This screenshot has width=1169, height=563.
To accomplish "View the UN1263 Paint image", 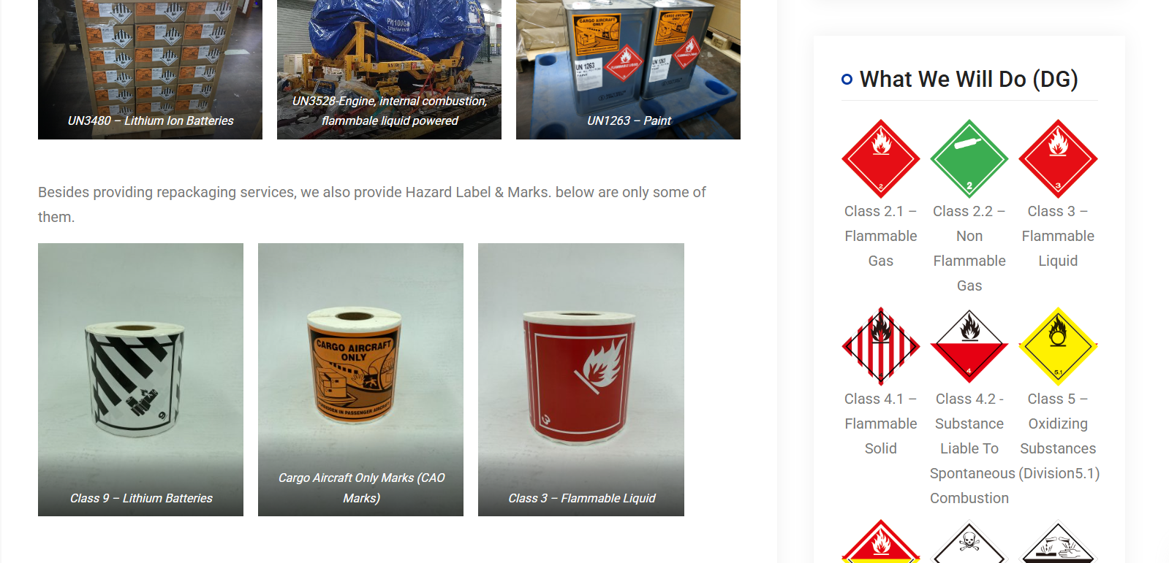I will point(628,69).
